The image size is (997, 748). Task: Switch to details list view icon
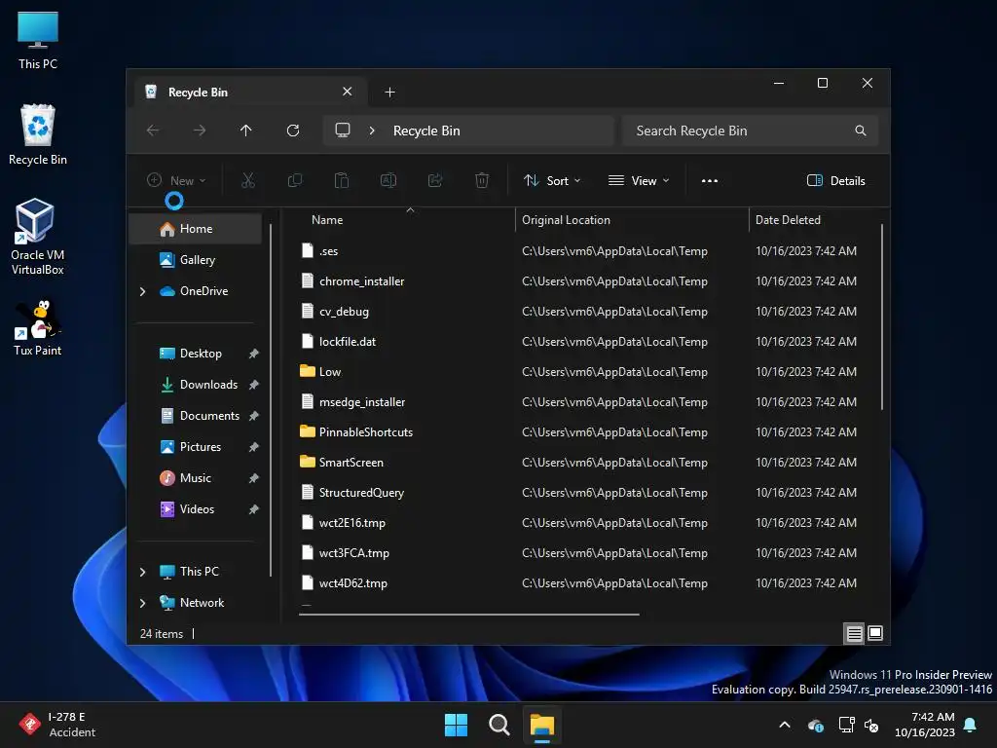tap(854, 633)
